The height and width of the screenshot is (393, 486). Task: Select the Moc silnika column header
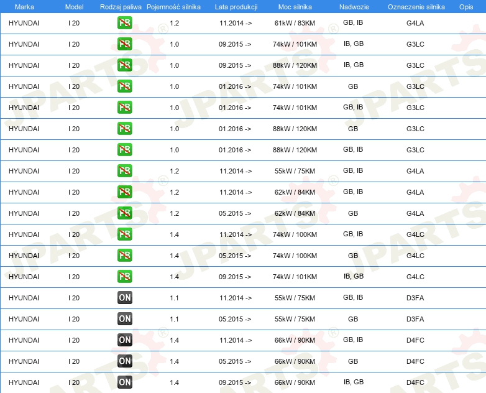click(295, 6)
